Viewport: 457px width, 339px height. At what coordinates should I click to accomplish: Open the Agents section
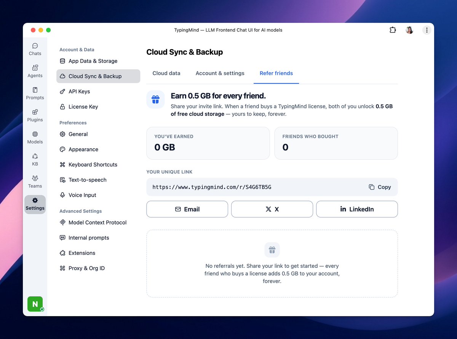pos(35,72)
